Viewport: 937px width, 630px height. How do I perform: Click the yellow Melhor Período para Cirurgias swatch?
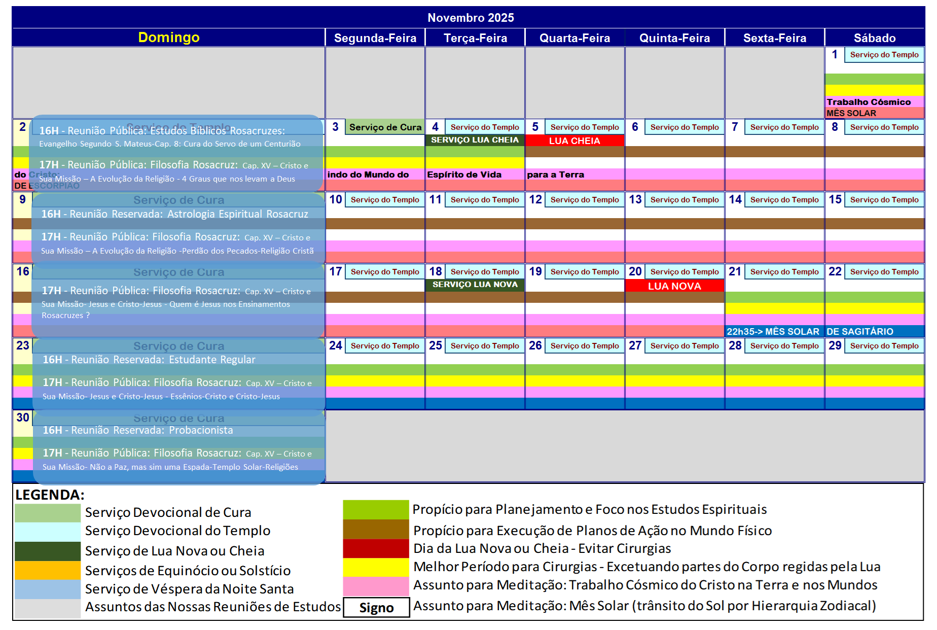coord(376,567)
